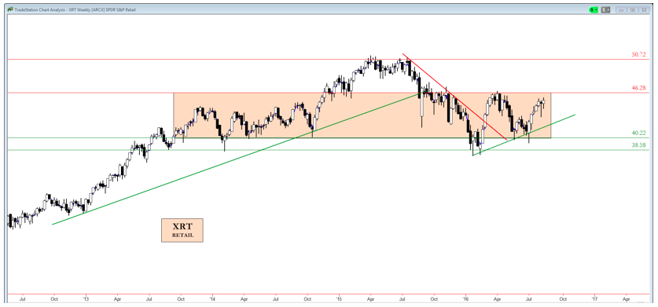Click the 46.28 price label
The height and width of the screenshot is (307, 658).
point(638,88)
